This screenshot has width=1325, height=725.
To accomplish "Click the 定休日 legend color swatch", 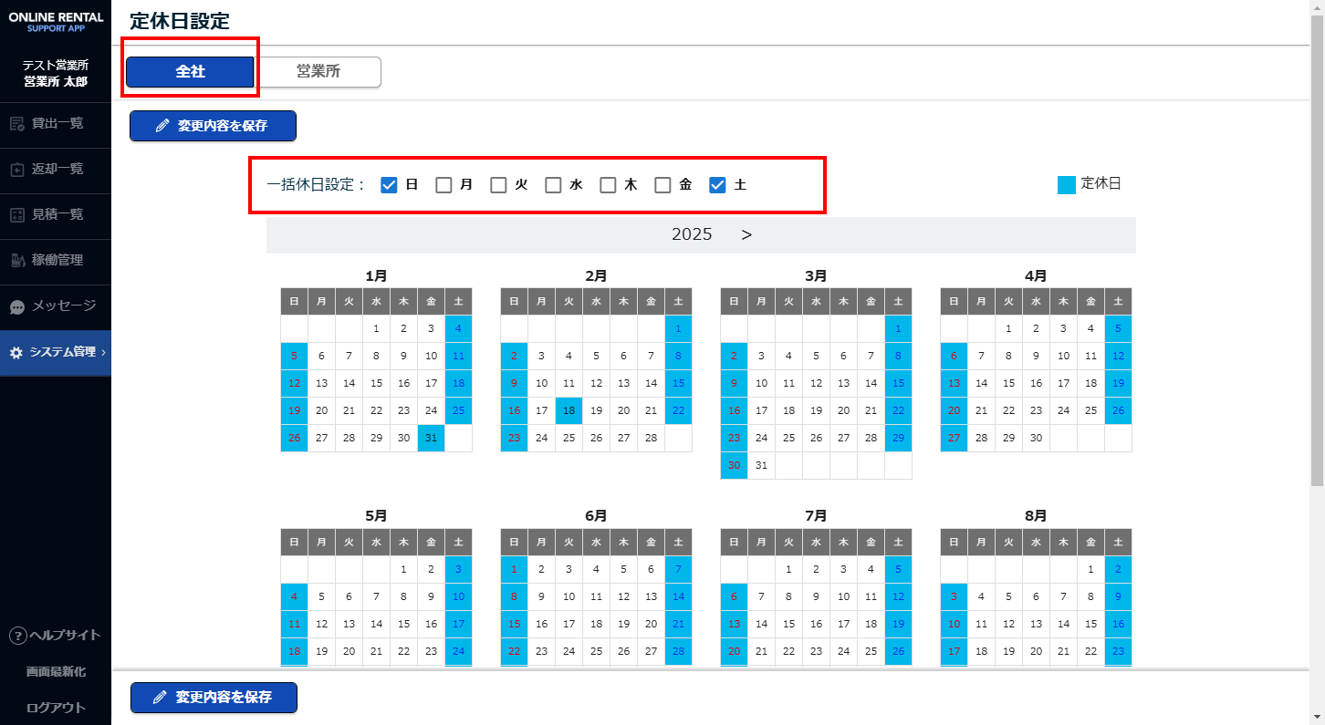I will click(1066, 184).
